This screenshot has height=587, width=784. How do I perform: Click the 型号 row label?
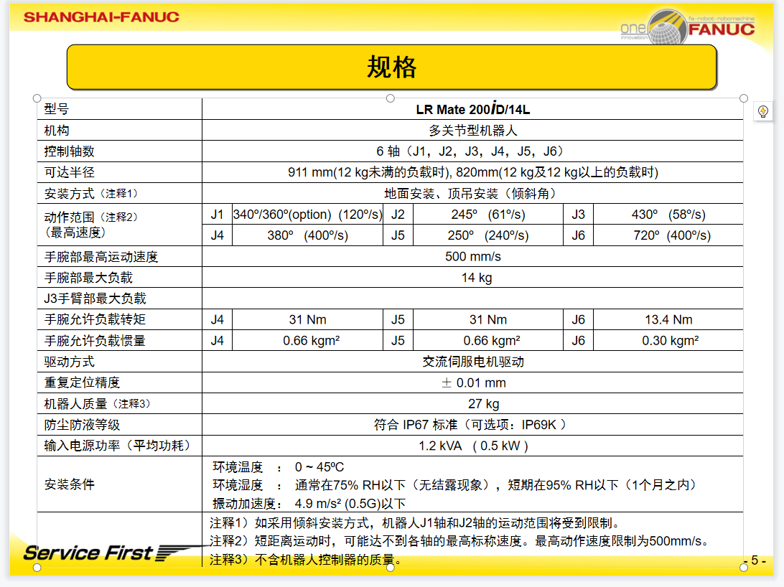tap(57, 109)
